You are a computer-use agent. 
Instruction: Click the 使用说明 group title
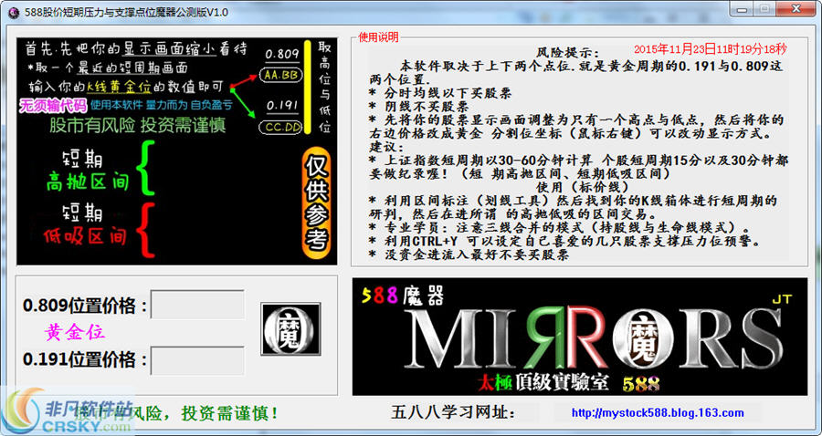pyautogui.click(x=378, y=36)
